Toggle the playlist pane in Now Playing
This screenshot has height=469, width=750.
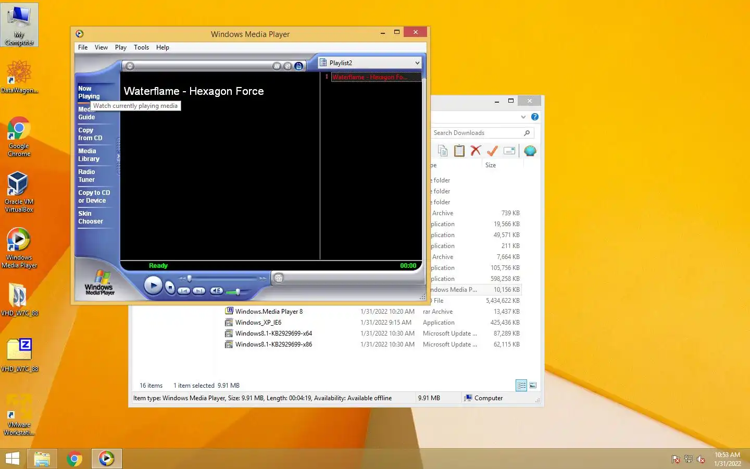click(x=298, y=66)
